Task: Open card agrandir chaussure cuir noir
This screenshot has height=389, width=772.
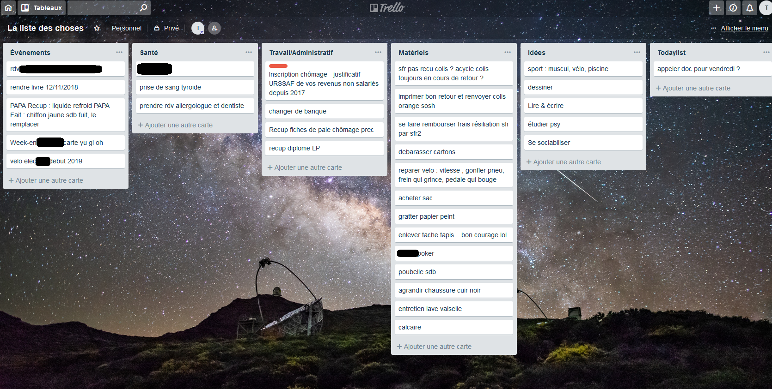Action: (454, 290)
